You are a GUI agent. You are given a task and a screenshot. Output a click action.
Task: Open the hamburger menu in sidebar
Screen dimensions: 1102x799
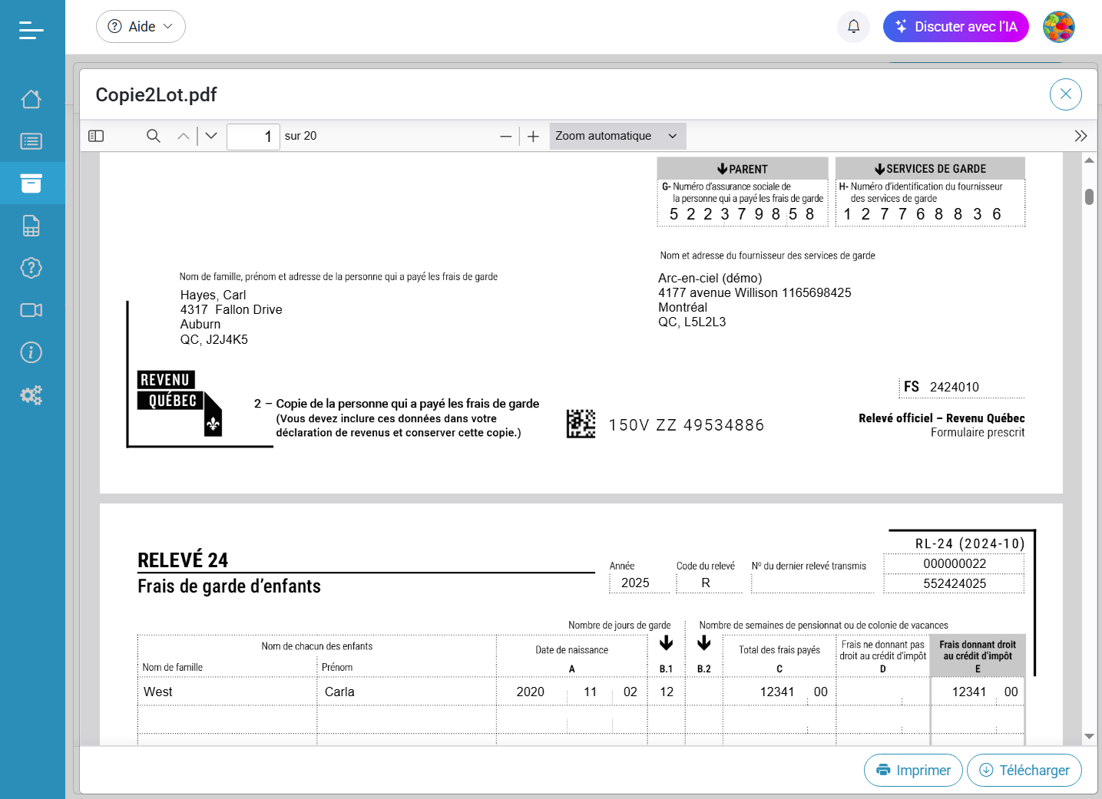pyautogui.click(x=31, y=30)
